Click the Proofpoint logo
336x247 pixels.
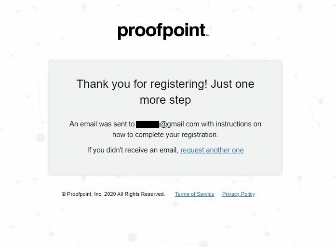coord(162,31)
